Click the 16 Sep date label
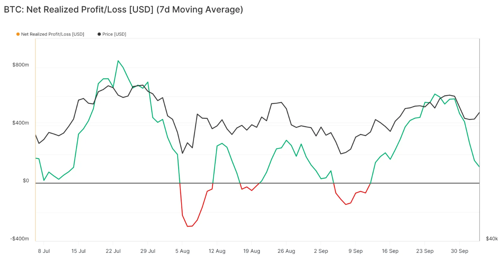The height and width of the screenshot is (261, 504). 390,251
